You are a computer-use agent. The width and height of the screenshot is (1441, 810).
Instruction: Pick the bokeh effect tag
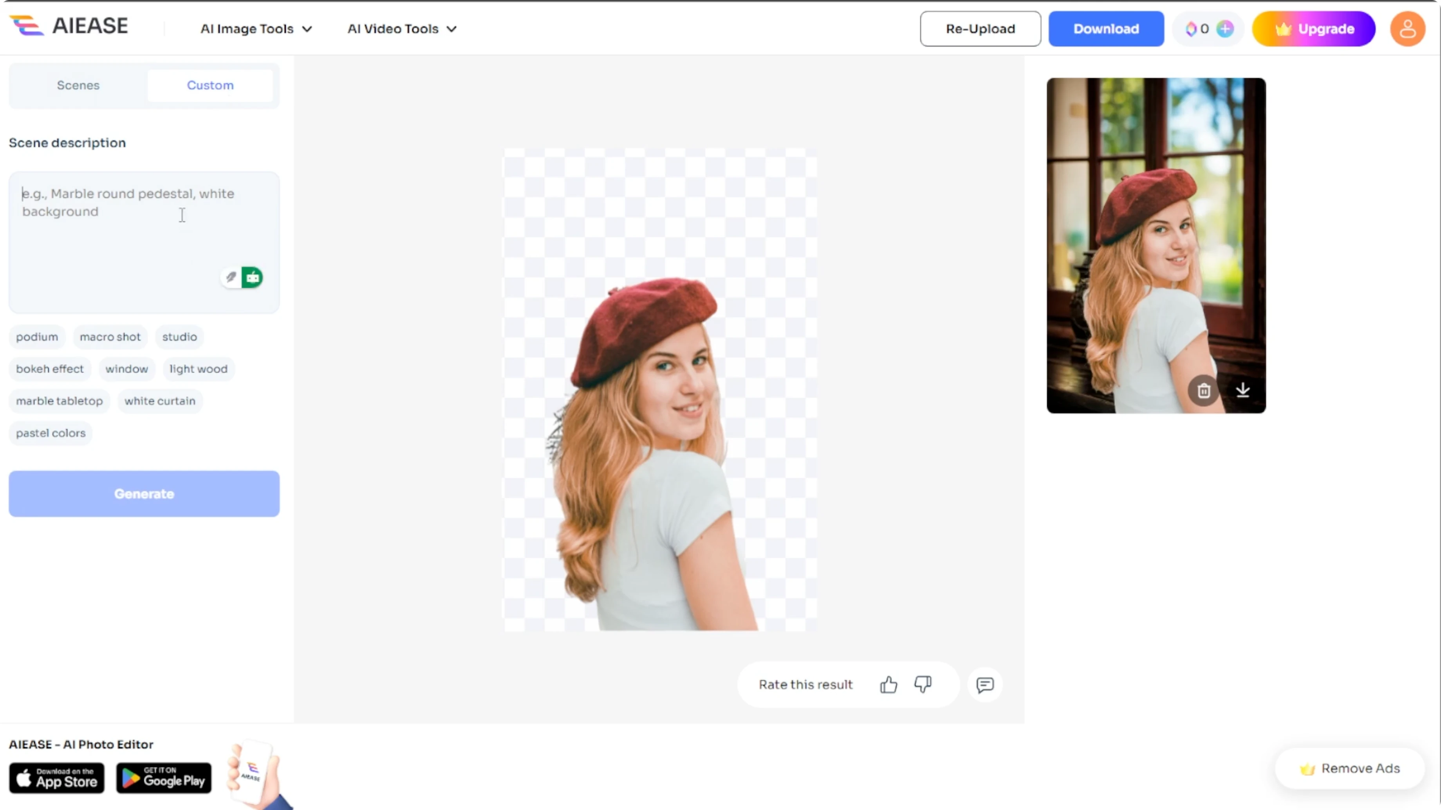(x=50, y=369)
